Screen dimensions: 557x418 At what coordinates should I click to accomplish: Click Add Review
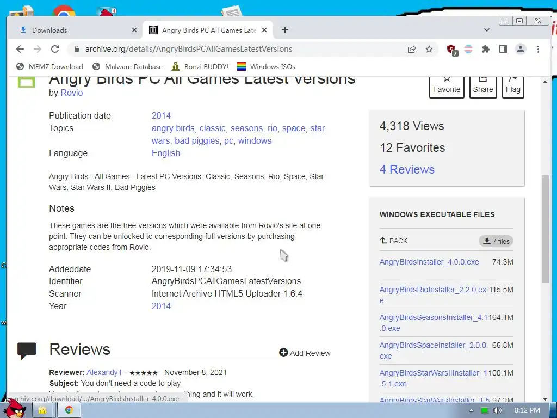pyautogui.click(x=305, y=353)
